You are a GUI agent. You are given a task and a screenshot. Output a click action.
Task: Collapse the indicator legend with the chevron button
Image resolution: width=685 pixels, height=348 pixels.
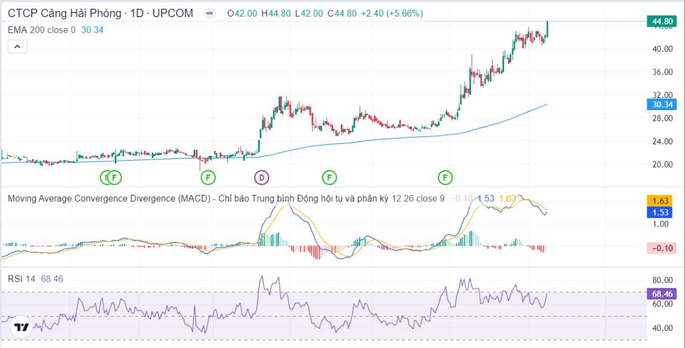17,47
